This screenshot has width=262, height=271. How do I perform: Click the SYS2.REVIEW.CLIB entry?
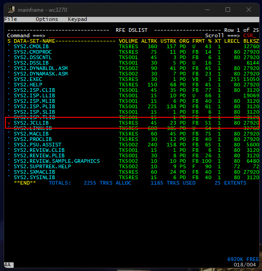tap(39, 150)
